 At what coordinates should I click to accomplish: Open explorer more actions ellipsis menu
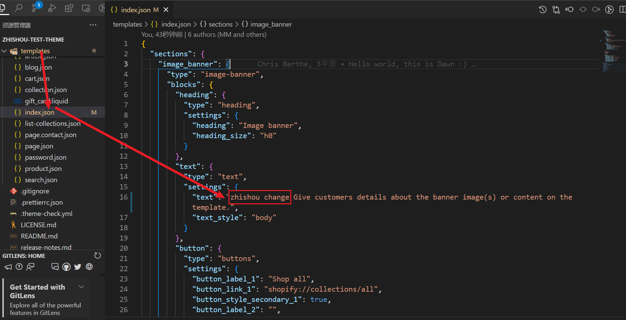93,25
